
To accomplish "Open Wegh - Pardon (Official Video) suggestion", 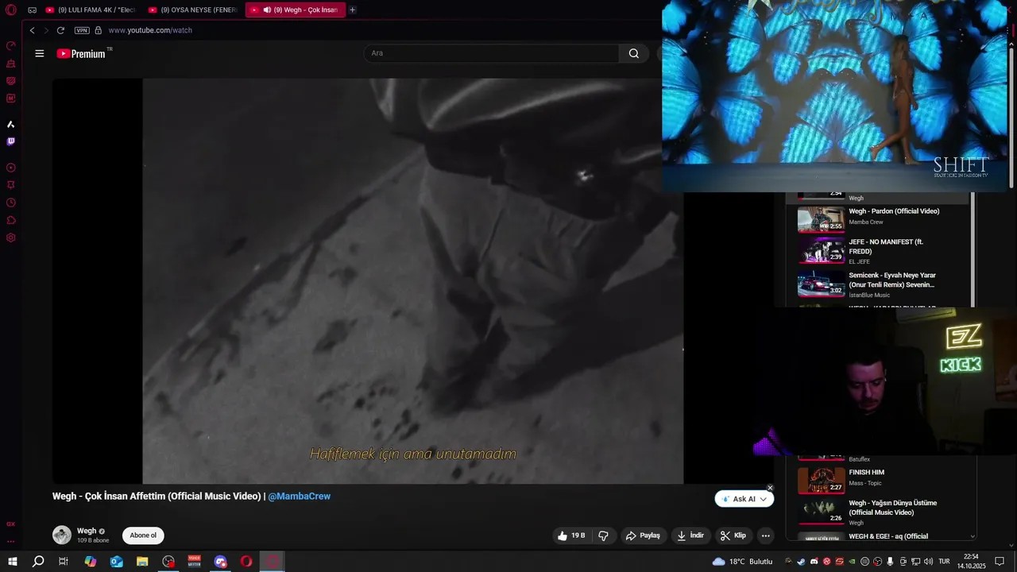I will click(x=894, y=211).
